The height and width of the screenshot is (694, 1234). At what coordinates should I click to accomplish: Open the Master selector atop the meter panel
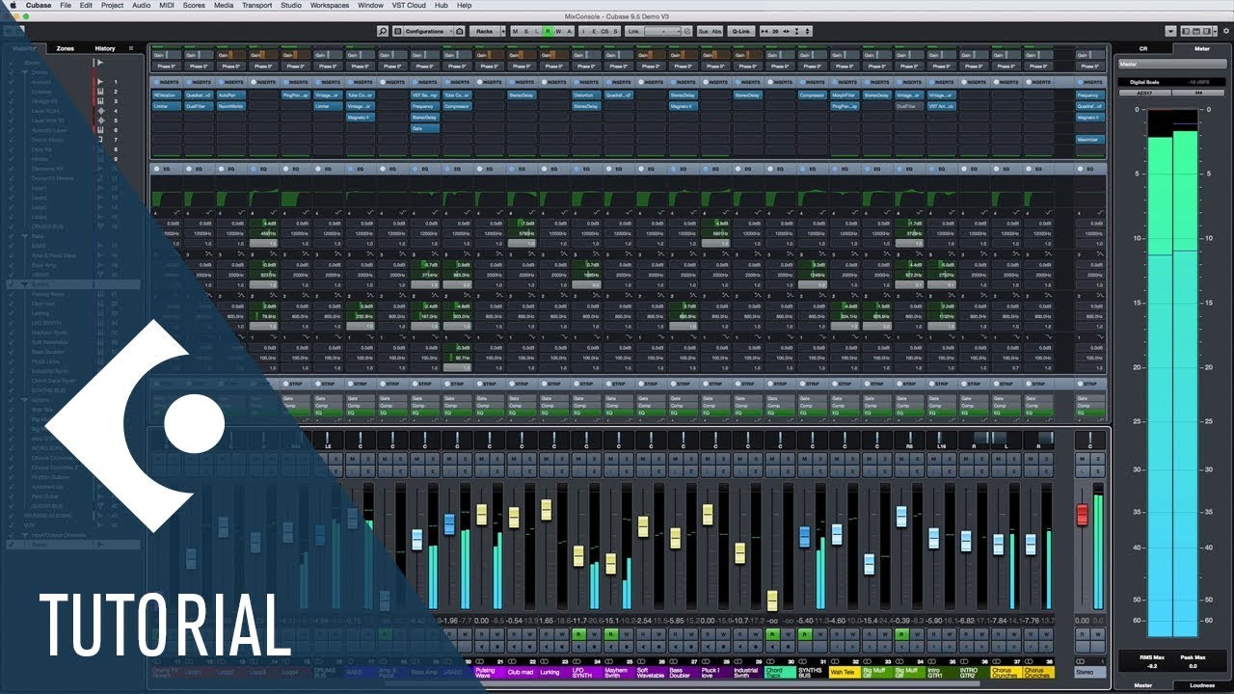[x=1173, y=64]
